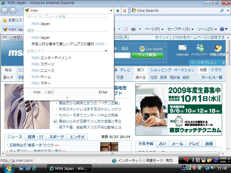
Task: Click the red Stop loading X button
Action: [x=125, y=11]
